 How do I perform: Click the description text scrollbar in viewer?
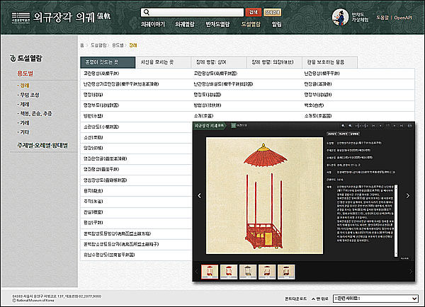(x=396, y=220)
